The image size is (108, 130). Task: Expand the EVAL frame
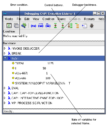tap(5, 88)
